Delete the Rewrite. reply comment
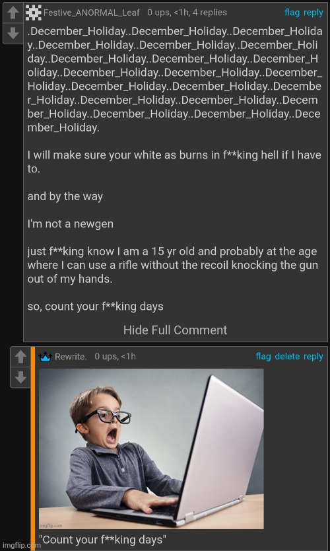The image size is (330, 551). point(287,357)
